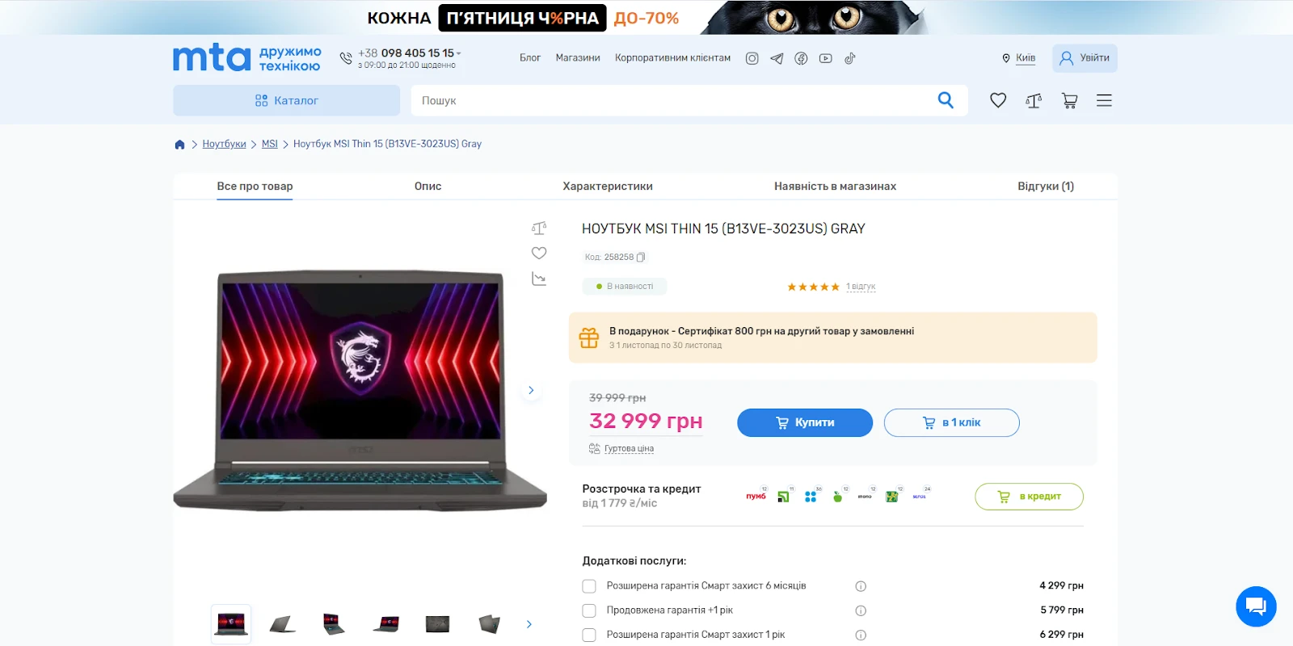Expand the phone number dropdown arrow
Screen dimensions: 1293x646
[x=459, y=53]
